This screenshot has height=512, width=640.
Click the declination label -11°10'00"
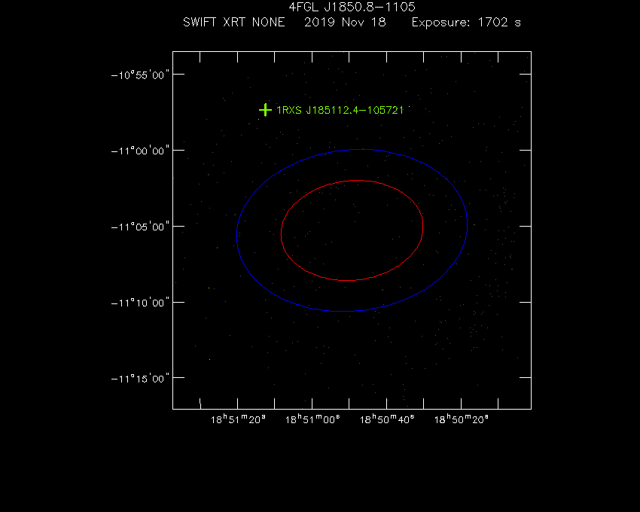140,303
